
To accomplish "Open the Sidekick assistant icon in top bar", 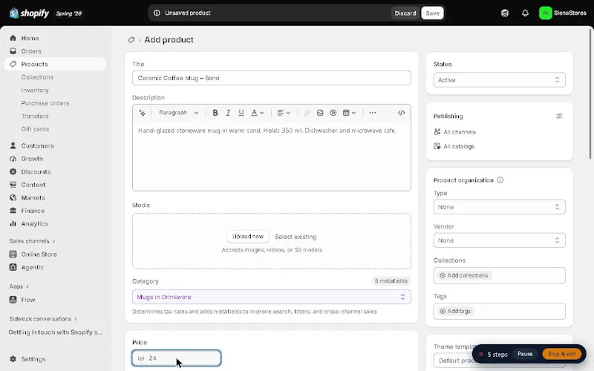I will [x=505, y=13].
